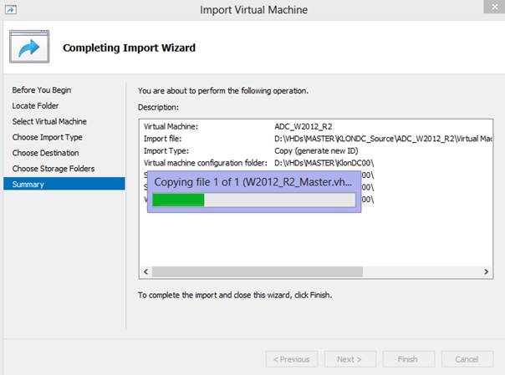This screenshot has height=375, width=505.
Task: Click the Import Virtual Machine title bar icon
Action: click(x=11, y=10)
